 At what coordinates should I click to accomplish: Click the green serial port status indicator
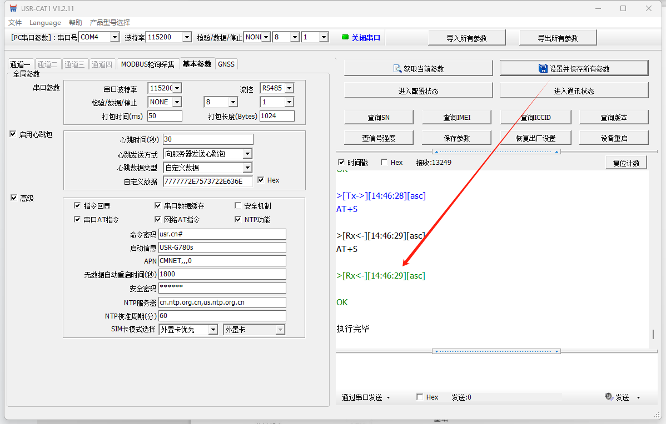point(345,38)
